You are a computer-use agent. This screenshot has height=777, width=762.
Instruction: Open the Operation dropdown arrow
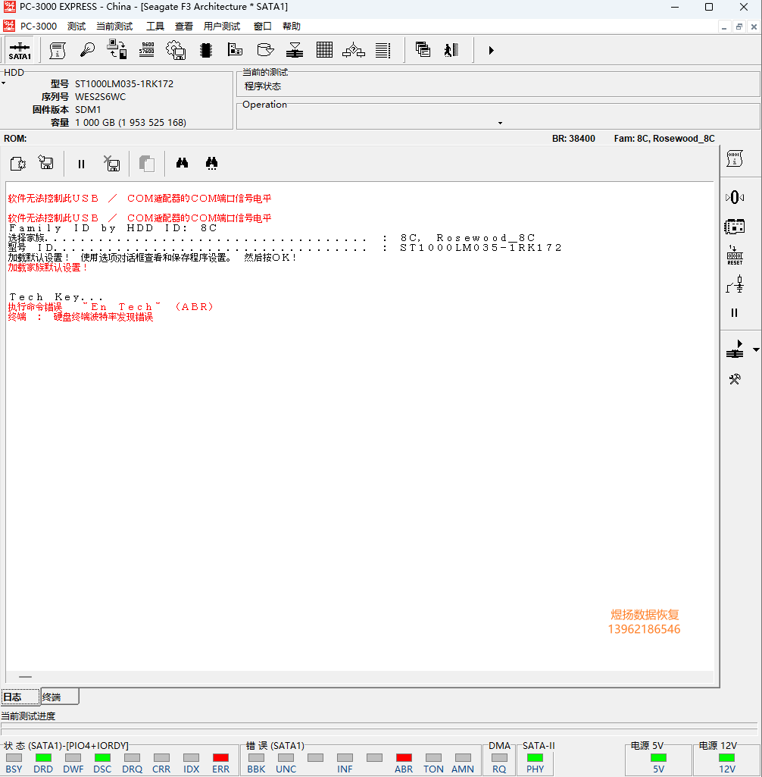(500, 123)
